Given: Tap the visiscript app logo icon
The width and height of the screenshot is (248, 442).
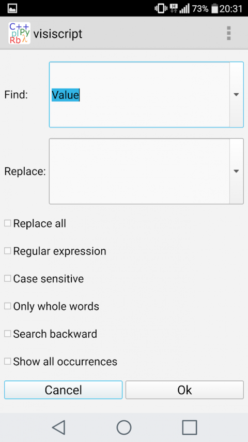Looking at the screenshot, I should (20, 33).
